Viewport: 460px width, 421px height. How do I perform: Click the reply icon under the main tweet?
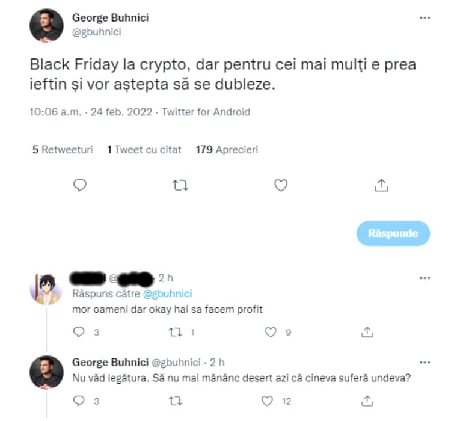point(79,185)
